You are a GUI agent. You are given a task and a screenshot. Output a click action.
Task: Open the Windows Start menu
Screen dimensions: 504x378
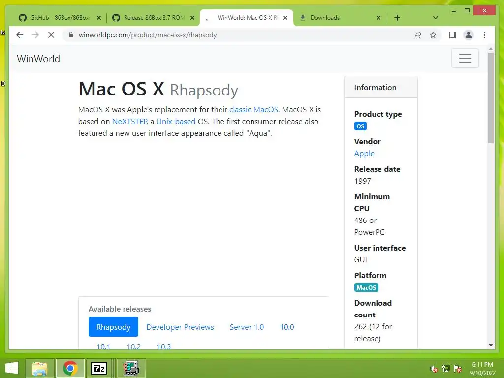[x=12, y=368]
